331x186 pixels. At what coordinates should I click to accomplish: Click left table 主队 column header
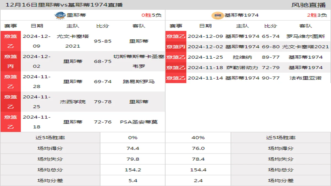(73, 26)
